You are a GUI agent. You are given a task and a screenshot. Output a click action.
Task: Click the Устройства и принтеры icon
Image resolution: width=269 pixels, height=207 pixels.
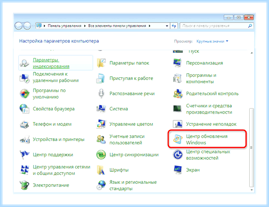pyautogui.click(x=24, y=139)
